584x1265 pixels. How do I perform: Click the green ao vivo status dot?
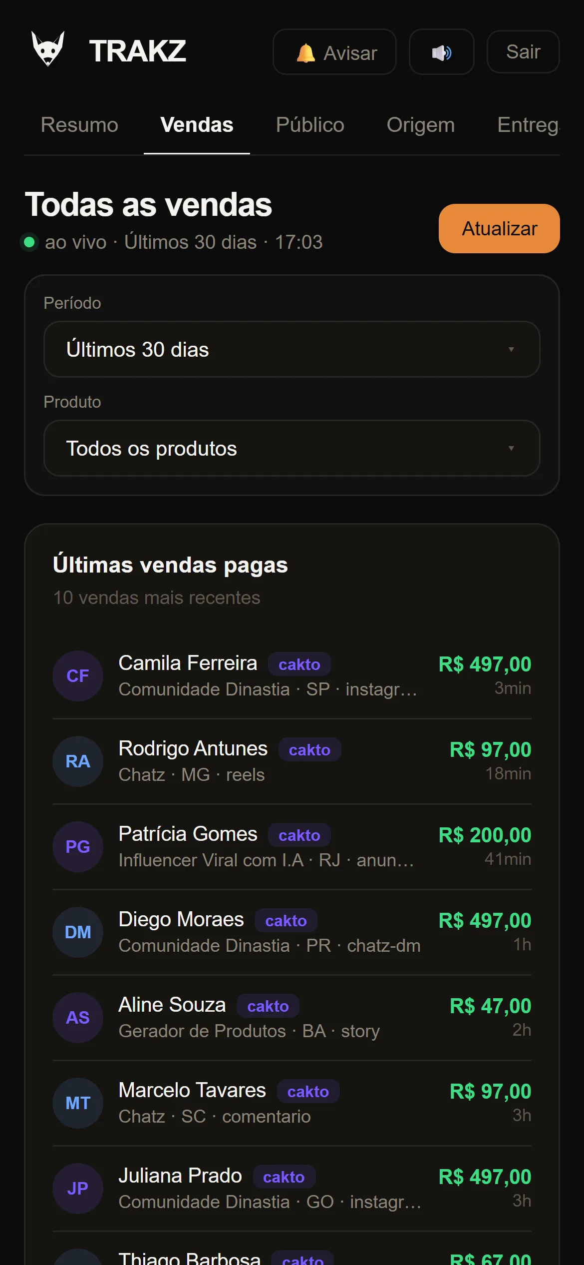click(x=29, y=242)
